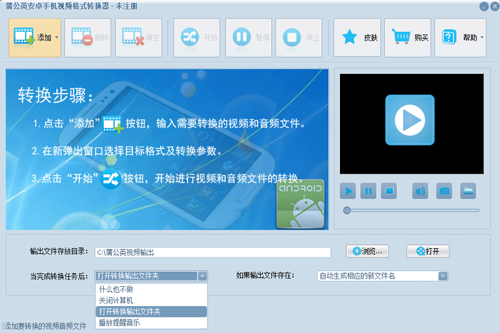
Task: Click the 暂停 (Pause) toolbar button
Action: pyautogui.click(x=248, y=37)
